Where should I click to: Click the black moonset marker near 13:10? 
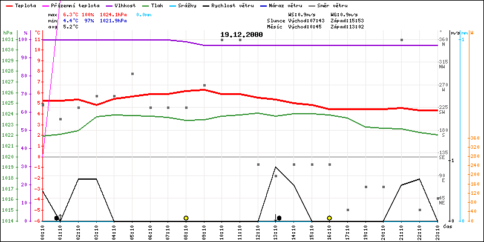tap(278, 218)
